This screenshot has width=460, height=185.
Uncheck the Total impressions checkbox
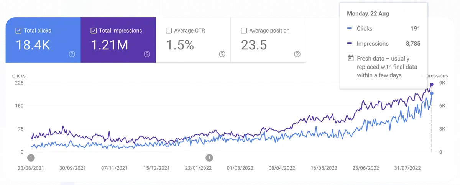[x=94, y=31]
